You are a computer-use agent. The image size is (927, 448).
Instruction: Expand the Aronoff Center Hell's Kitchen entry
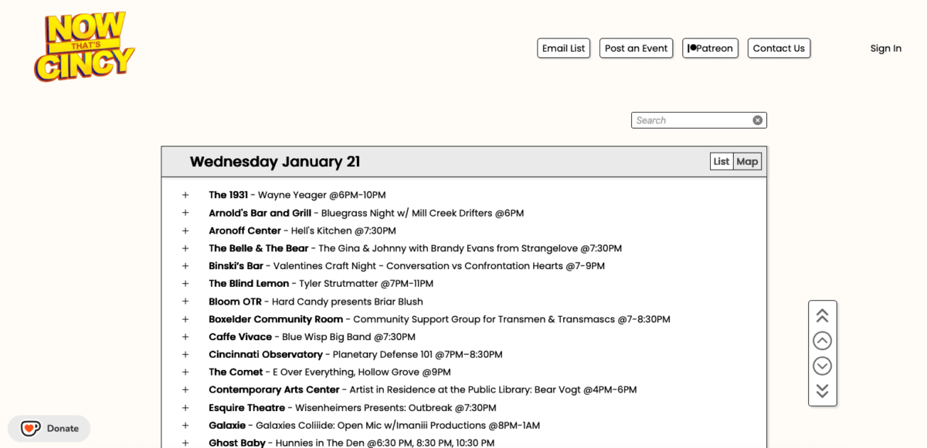click(185, 231)
